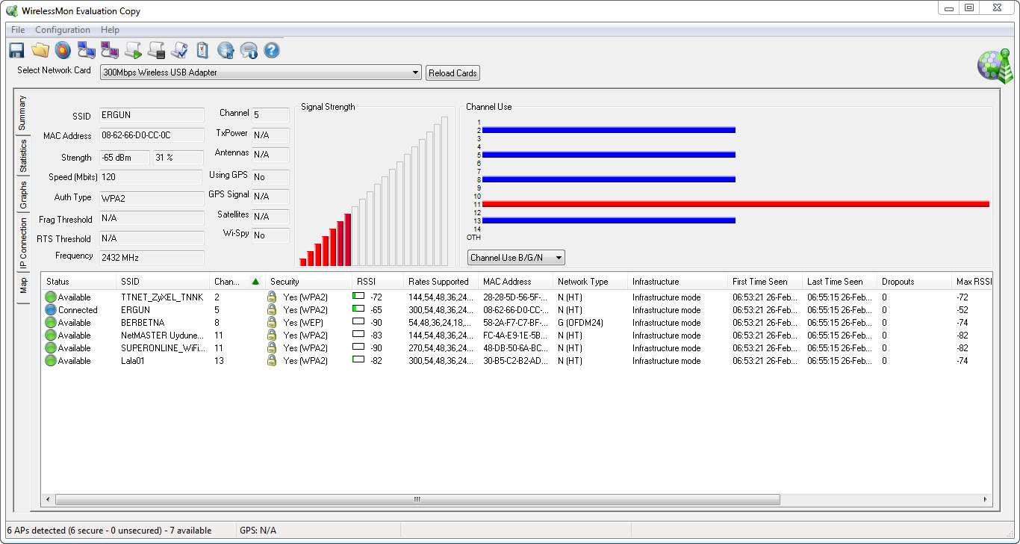Click the SSID field showing ERGUN
This screenshot has width=1020, height=544.
coord(152,115)
